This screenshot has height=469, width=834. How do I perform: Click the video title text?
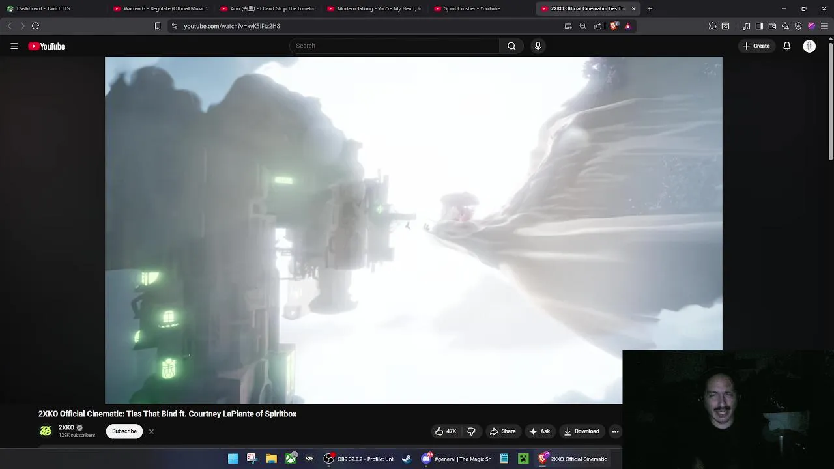pos(167,414)
